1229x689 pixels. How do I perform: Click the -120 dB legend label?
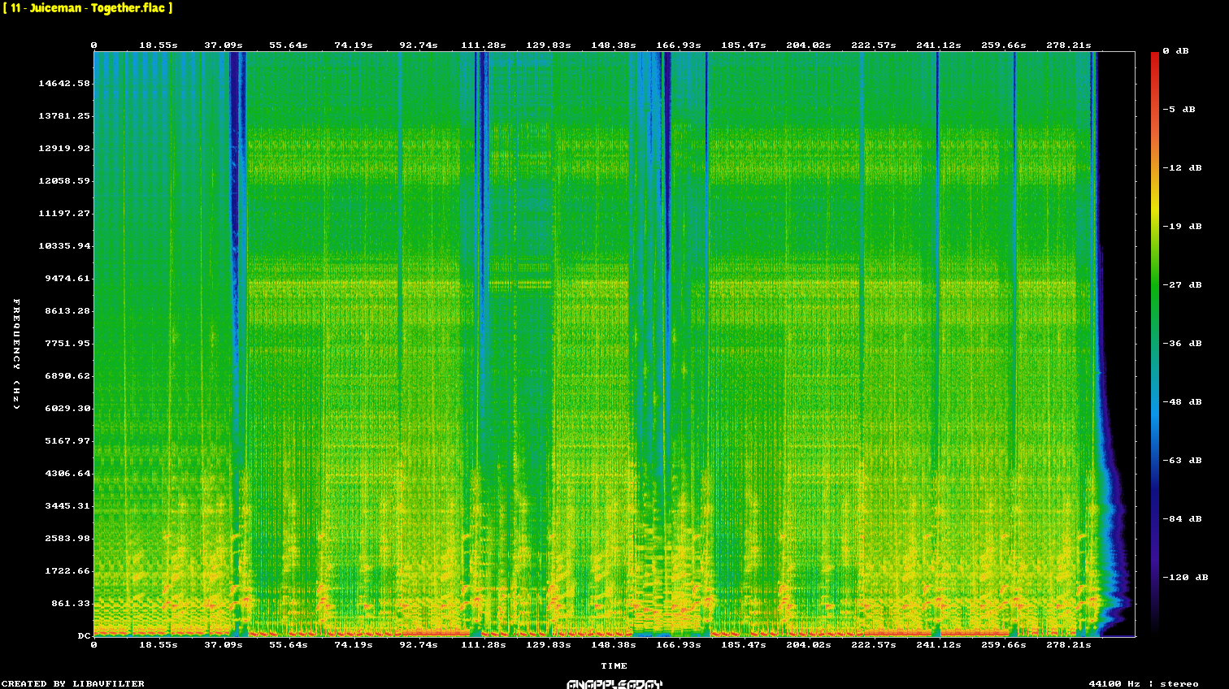[1185, 578]
